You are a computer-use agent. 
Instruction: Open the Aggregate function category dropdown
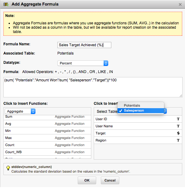pos(20,111)
